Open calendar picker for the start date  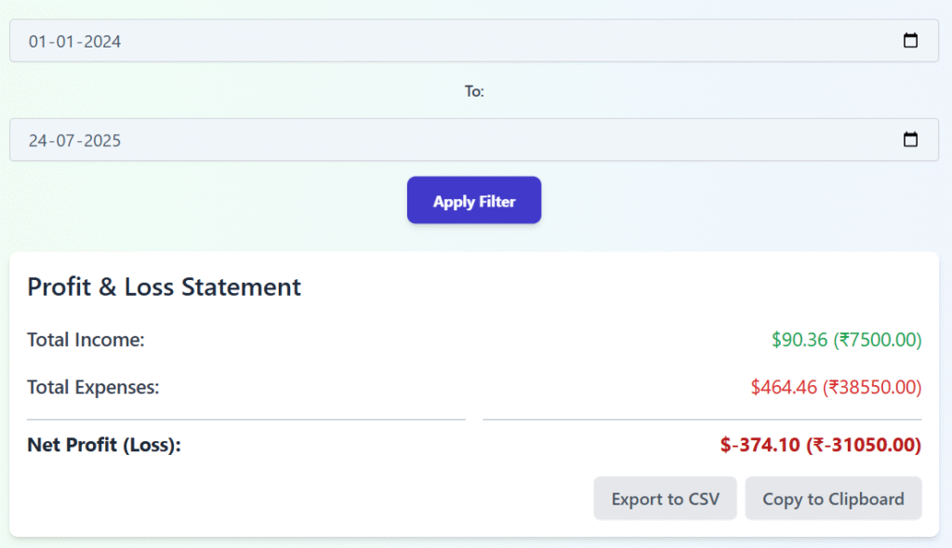[x=910, y=41]
